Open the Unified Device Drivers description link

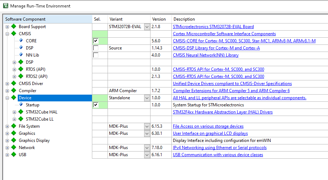232,84
